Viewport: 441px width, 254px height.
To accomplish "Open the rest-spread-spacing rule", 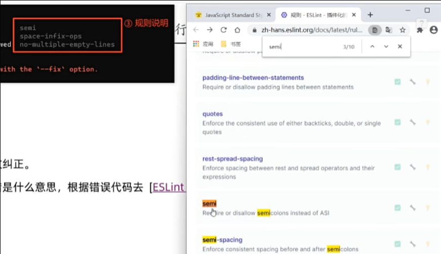I will (232, 159).
